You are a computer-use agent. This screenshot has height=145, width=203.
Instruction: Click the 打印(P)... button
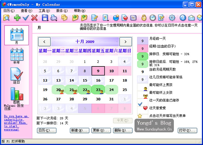188,130
